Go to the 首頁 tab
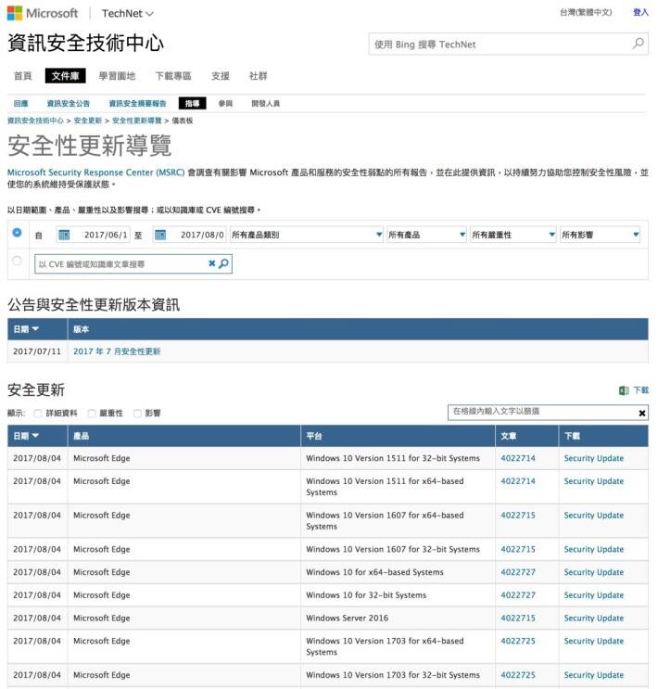The image size is (658, 689). [x=23, y=76]
